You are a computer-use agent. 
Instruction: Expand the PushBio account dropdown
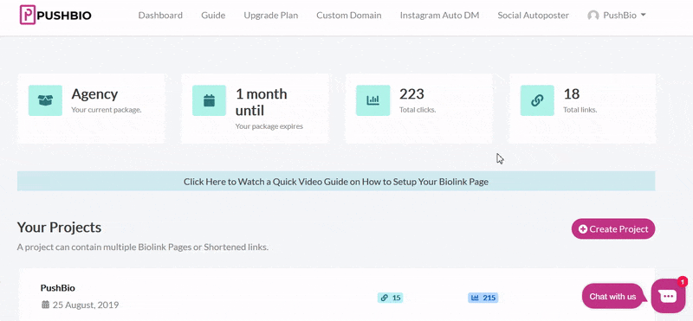coord(617,16)
